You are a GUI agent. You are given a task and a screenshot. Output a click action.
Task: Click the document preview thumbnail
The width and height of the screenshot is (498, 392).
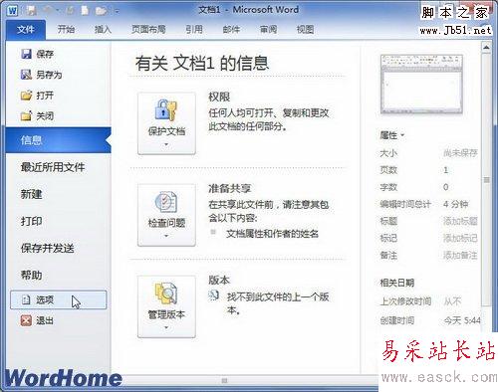coord(421,85)
